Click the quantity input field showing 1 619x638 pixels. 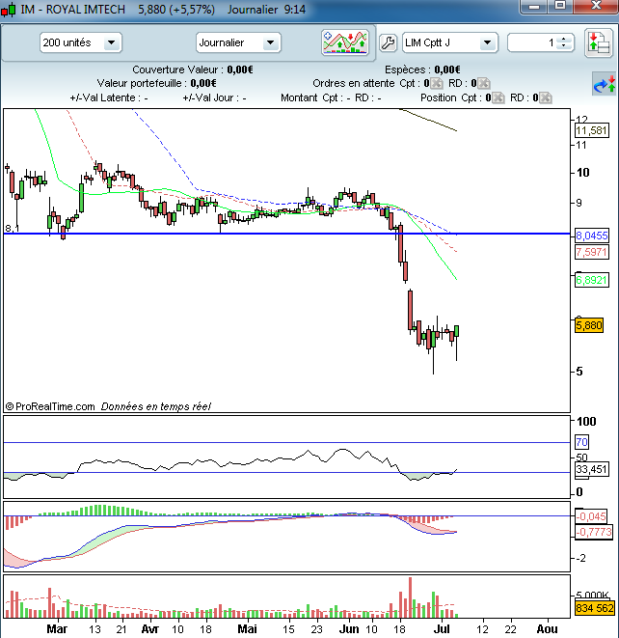coord(533,42)
